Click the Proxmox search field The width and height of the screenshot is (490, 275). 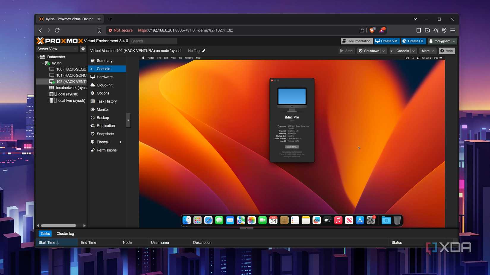(153, 41)
